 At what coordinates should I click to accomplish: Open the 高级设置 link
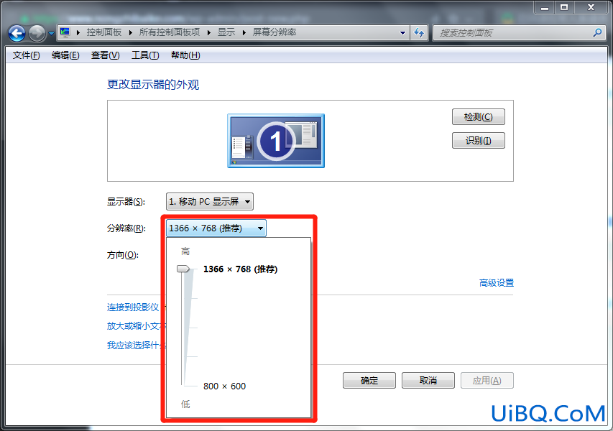[497, 283]
